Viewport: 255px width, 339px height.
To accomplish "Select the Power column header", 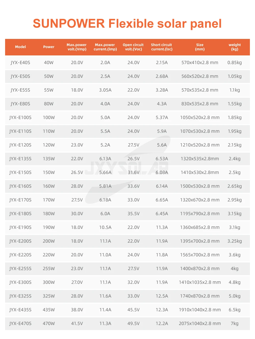I will [49, 47].
